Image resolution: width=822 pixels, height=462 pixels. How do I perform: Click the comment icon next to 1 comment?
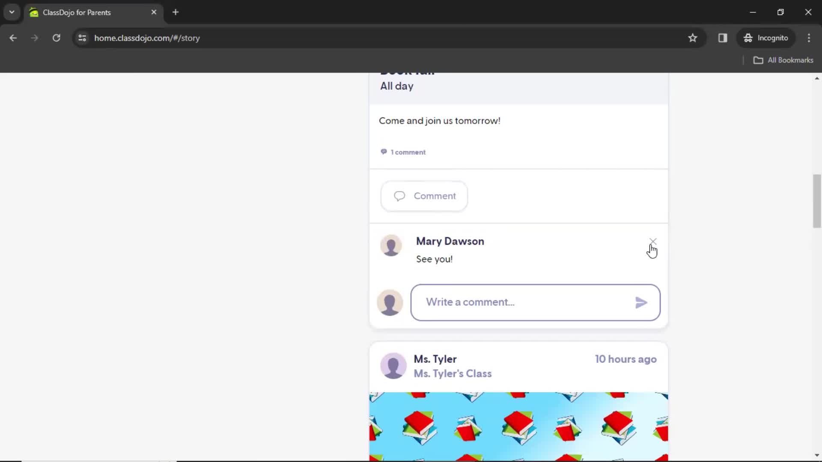(x=383, y=152)
